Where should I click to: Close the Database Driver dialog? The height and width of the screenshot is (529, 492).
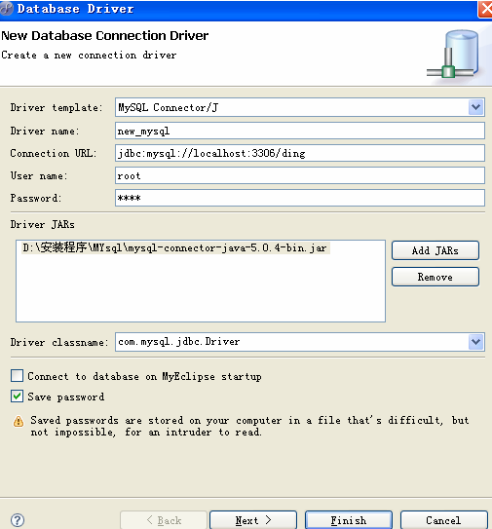pos(485,9)
